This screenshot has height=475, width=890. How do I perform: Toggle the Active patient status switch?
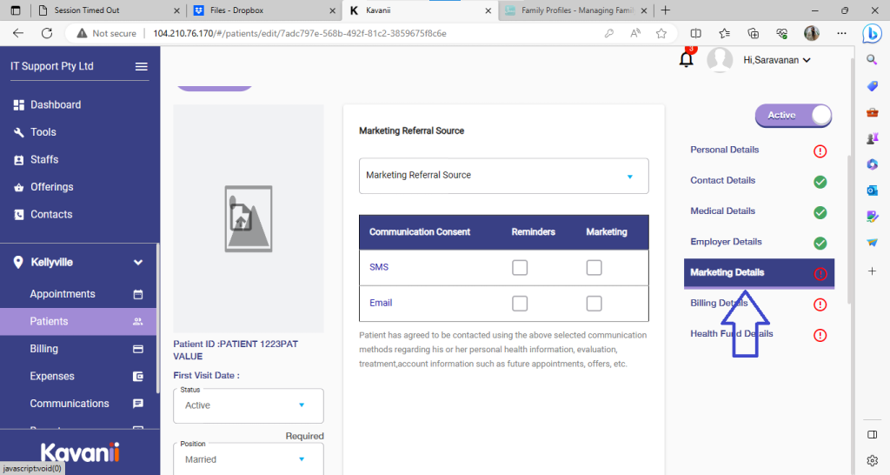tap(793, 115)
